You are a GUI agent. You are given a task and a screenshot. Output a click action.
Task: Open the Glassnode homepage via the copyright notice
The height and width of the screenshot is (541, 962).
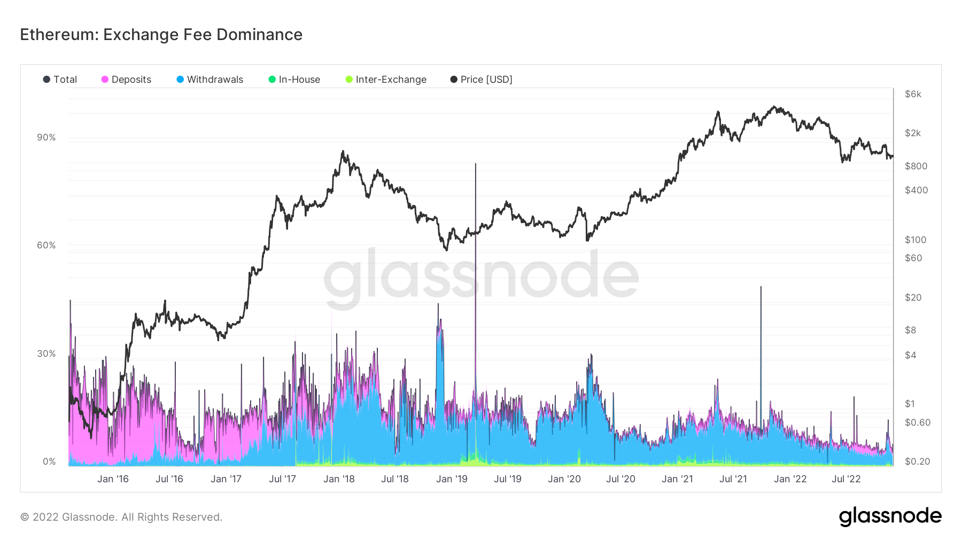(121, 516)
